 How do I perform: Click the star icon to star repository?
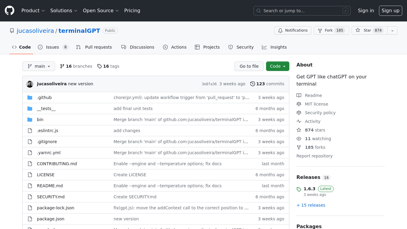[358, 30]
